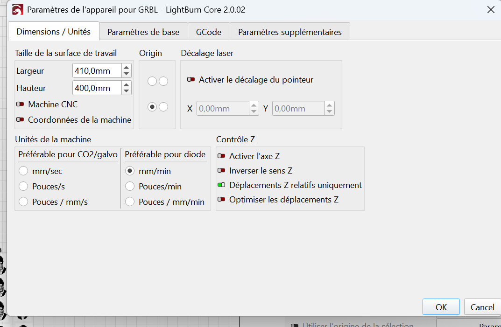The width and height of the screenshot is (501, 327).
Task: Click the 'Unités de la machine' label
Action: pyautogui.click(x=53, y=139)
